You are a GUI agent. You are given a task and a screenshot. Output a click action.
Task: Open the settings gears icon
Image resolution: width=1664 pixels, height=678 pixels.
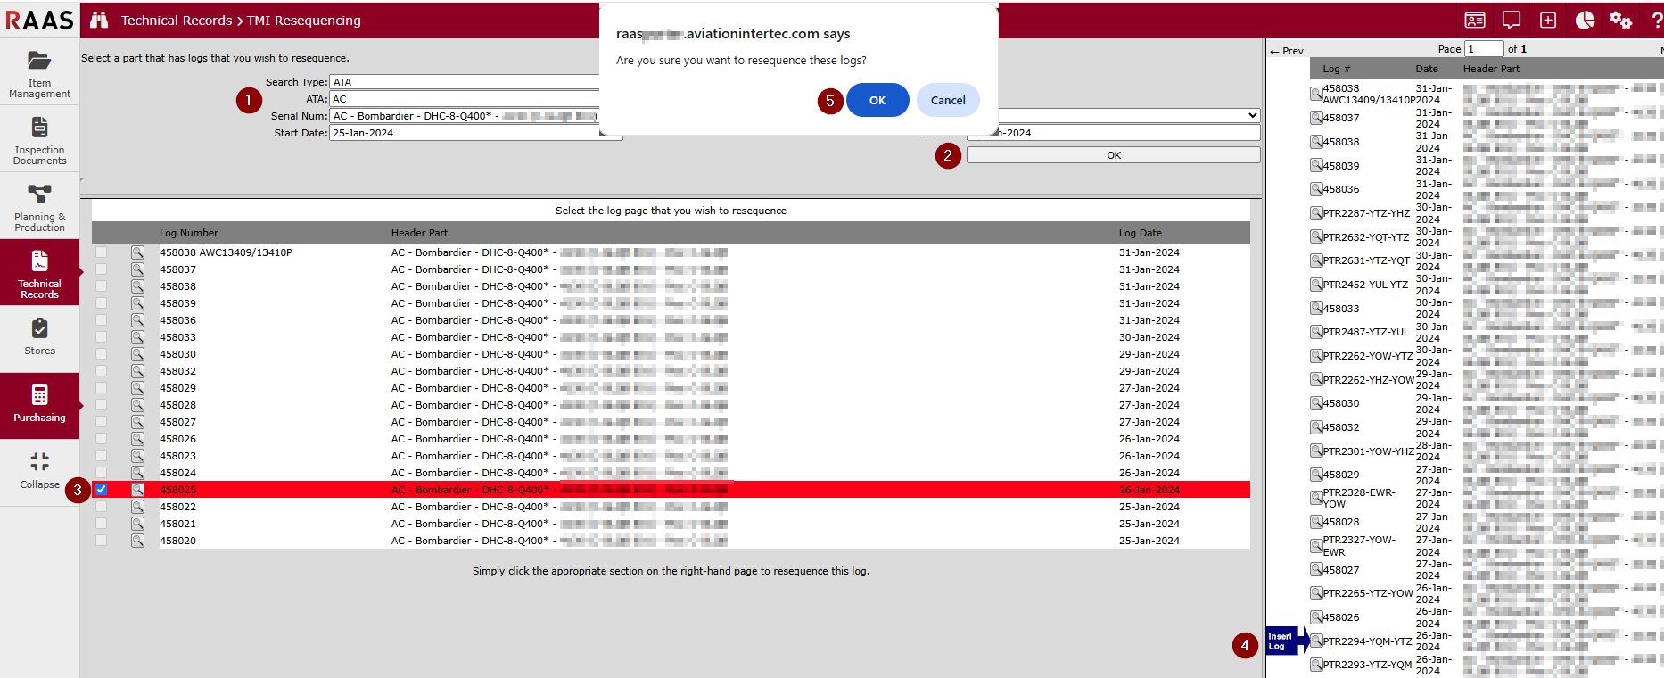click(1620, 20)
